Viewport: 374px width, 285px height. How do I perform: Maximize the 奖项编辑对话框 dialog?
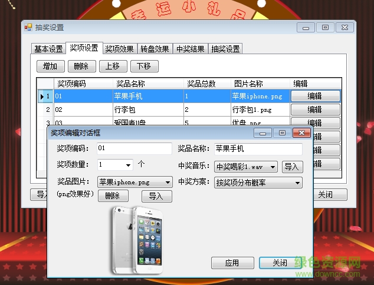(x=282, y=132)
